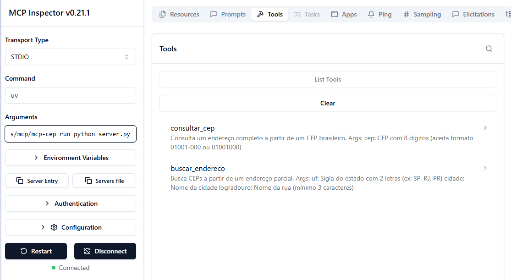Copy the Servers File

click(104, 181)
